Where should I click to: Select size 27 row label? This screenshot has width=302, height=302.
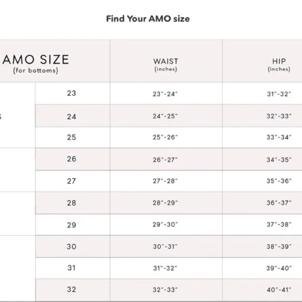click(x=71, y=181)
